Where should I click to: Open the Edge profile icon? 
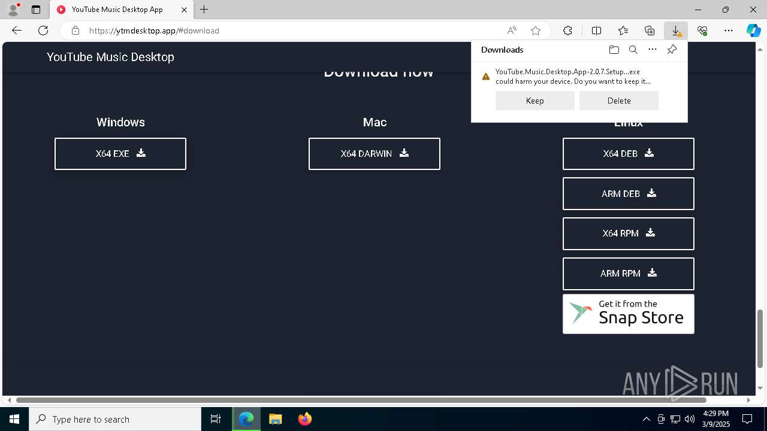[x=13, y=10]
